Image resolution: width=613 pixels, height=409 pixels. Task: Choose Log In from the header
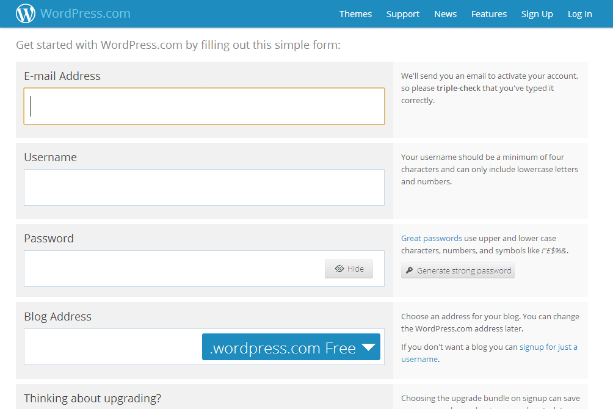580,14
